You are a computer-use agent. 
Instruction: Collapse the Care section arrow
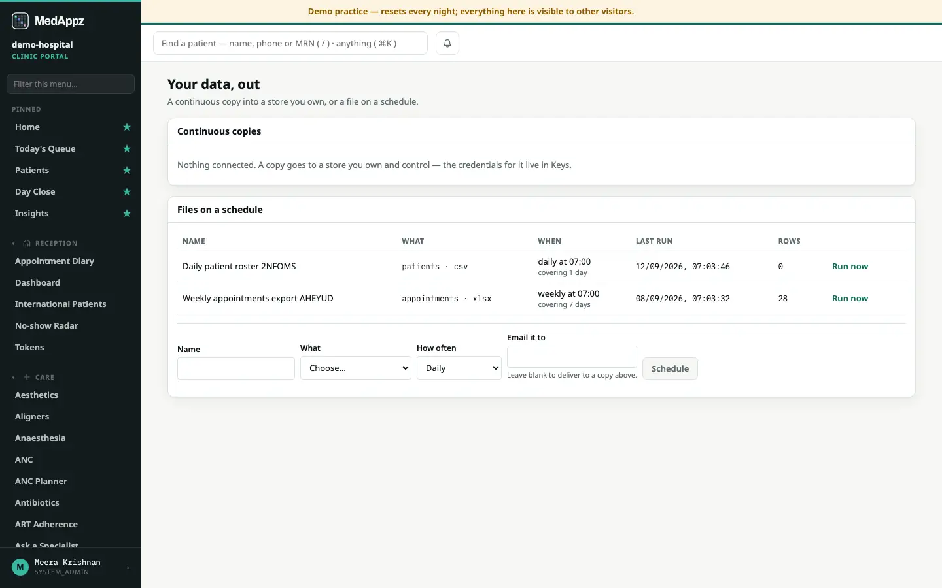coord(14,378)
